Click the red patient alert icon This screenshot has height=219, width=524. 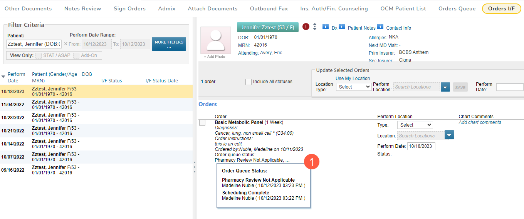point(306,27)
